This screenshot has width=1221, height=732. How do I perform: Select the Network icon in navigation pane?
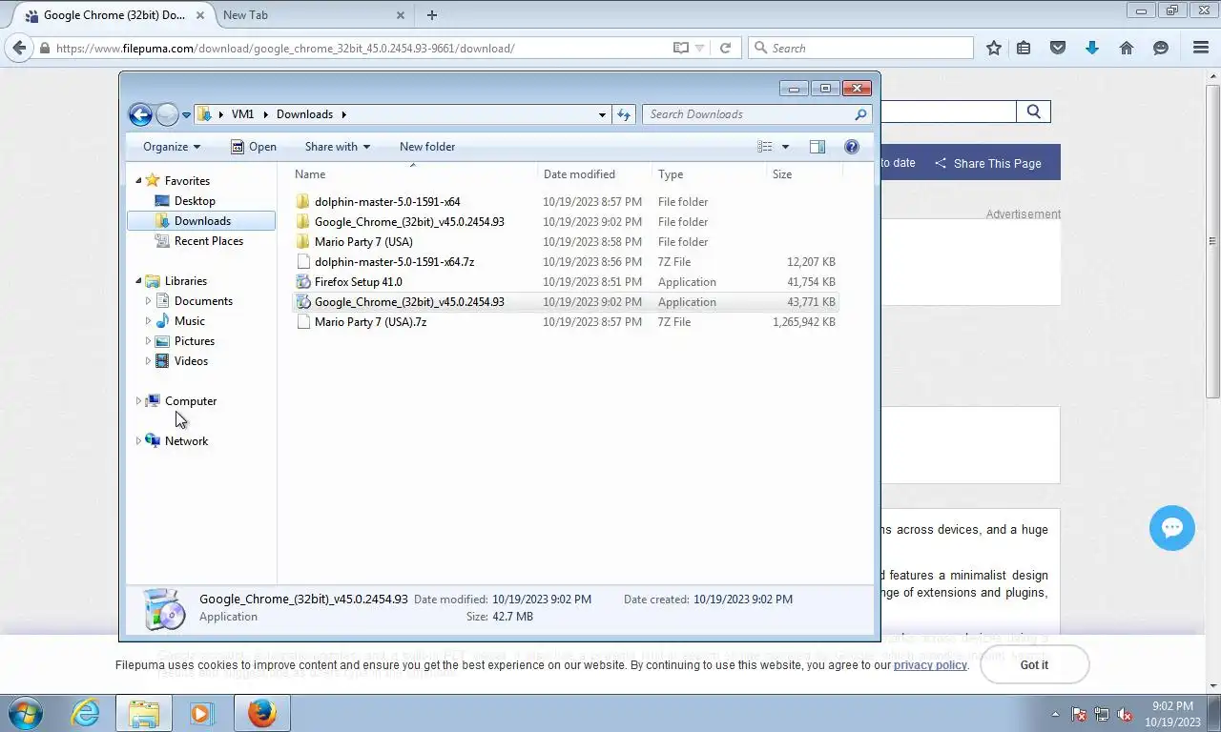point(153,441)
